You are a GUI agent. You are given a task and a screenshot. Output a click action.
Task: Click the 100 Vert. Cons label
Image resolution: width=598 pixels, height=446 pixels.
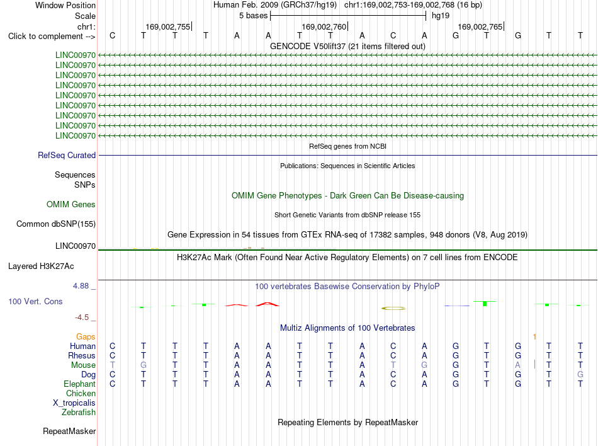[x=35, y=301]
